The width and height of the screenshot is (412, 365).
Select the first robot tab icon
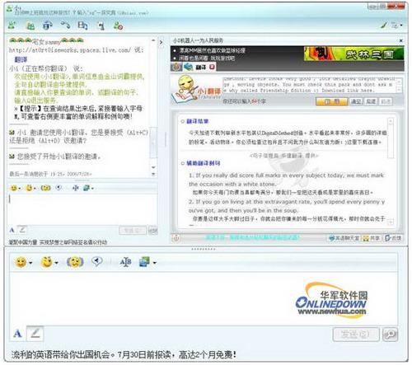pyautogui.click(x=176, y=67)
